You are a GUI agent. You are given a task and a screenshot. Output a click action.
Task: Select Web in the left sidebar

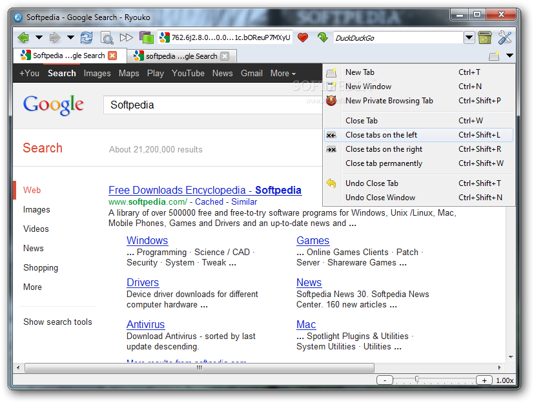32,190
